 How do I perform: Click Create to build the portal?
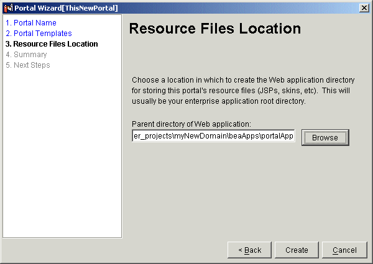pos(297,250)
